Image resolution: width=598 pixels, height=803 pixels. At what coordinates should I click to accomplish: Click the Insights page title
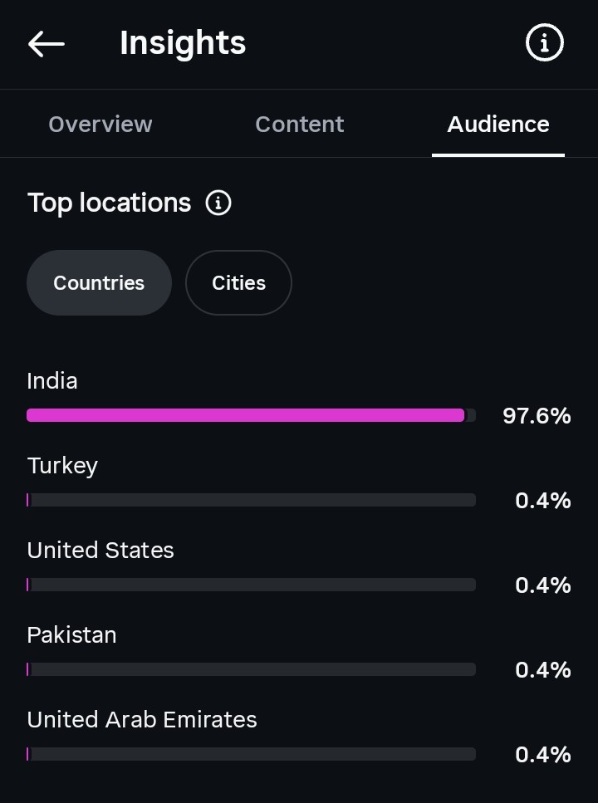(183, 43)
